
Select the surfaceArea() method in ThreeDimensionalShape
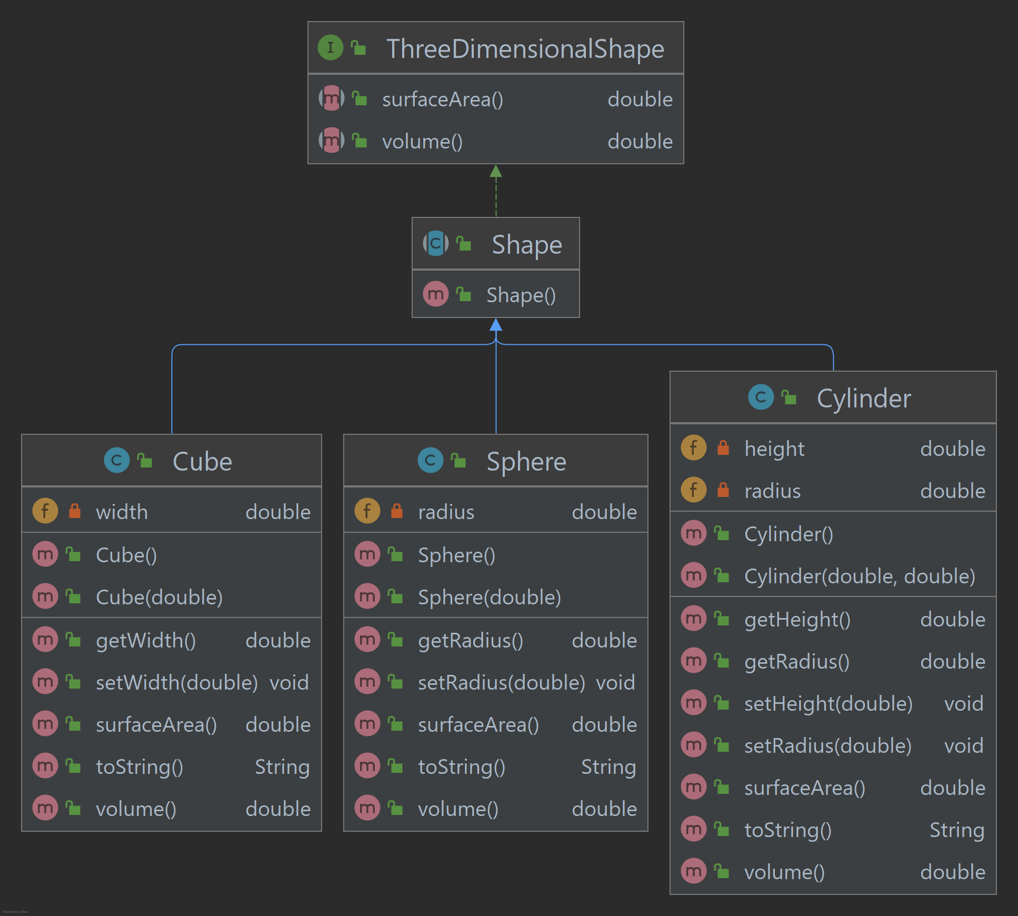(442, 99)
